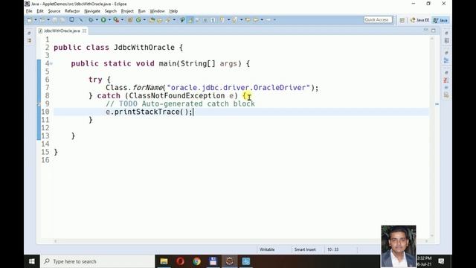Viewport: 476px width, 268px height.
Task: Open the Run menu
Action: pos(141,11)
